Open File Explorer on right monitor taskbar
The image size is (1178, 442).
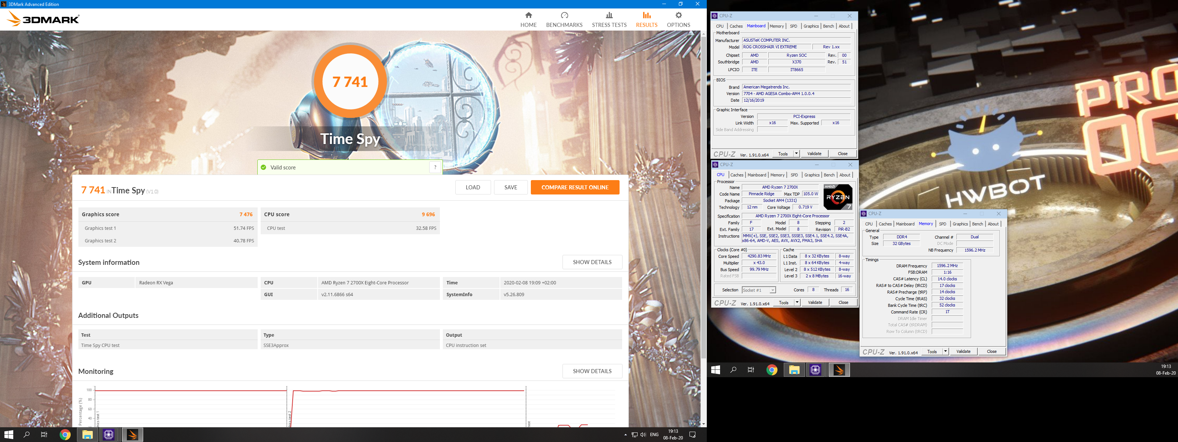click(794, 370)
